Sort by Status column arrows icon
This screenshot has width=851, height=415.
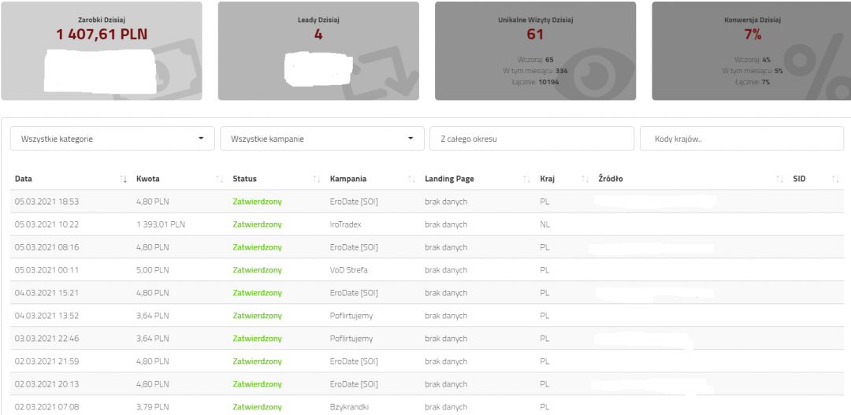tap(317, 180)
